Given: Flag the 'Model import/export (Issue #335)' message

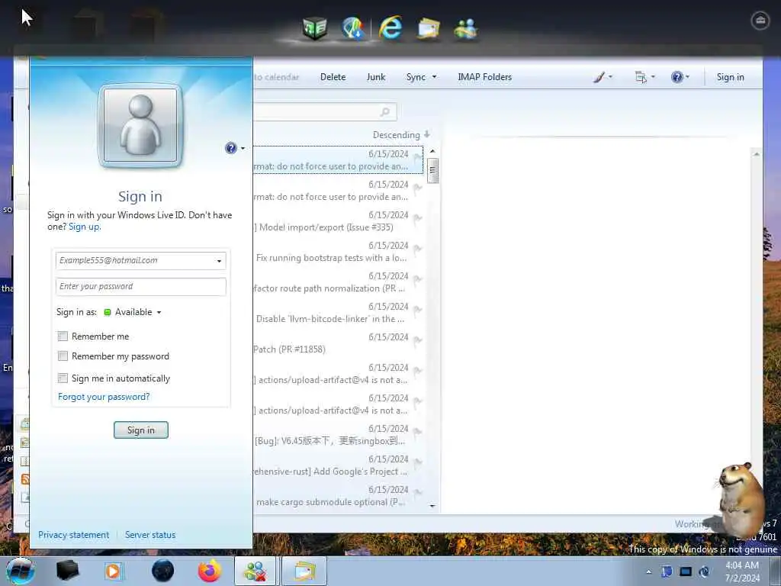Looking at the screenshot, I should 417,219.
